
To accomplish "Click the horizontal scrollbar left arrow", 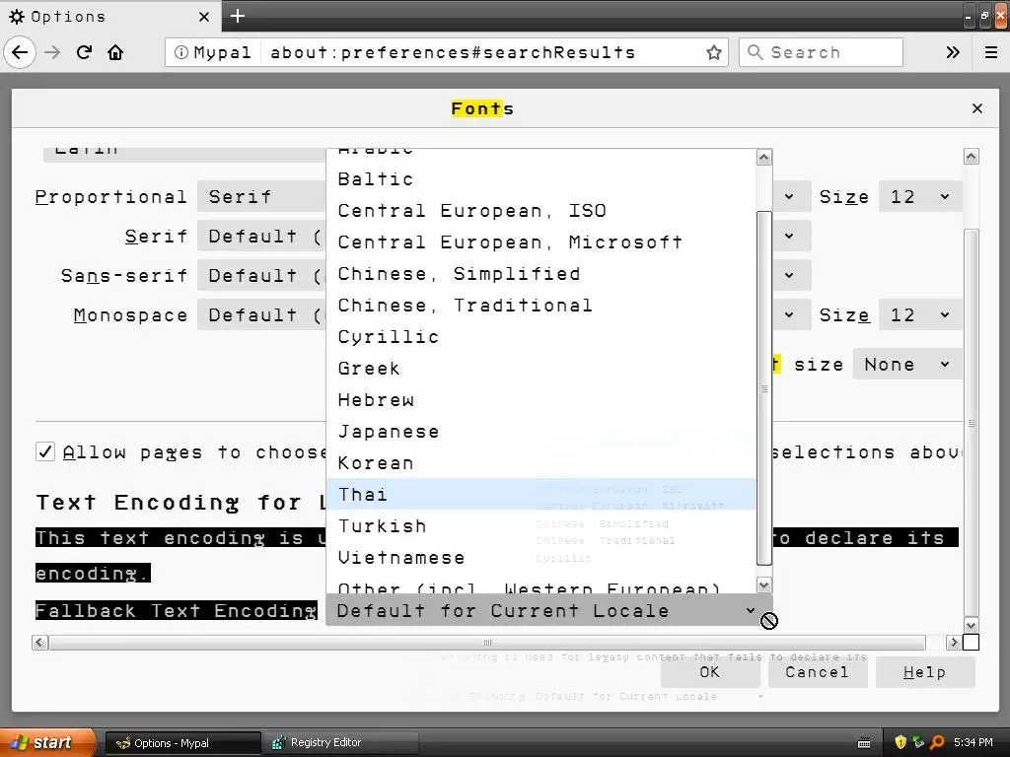I will [x=39, y=642].
